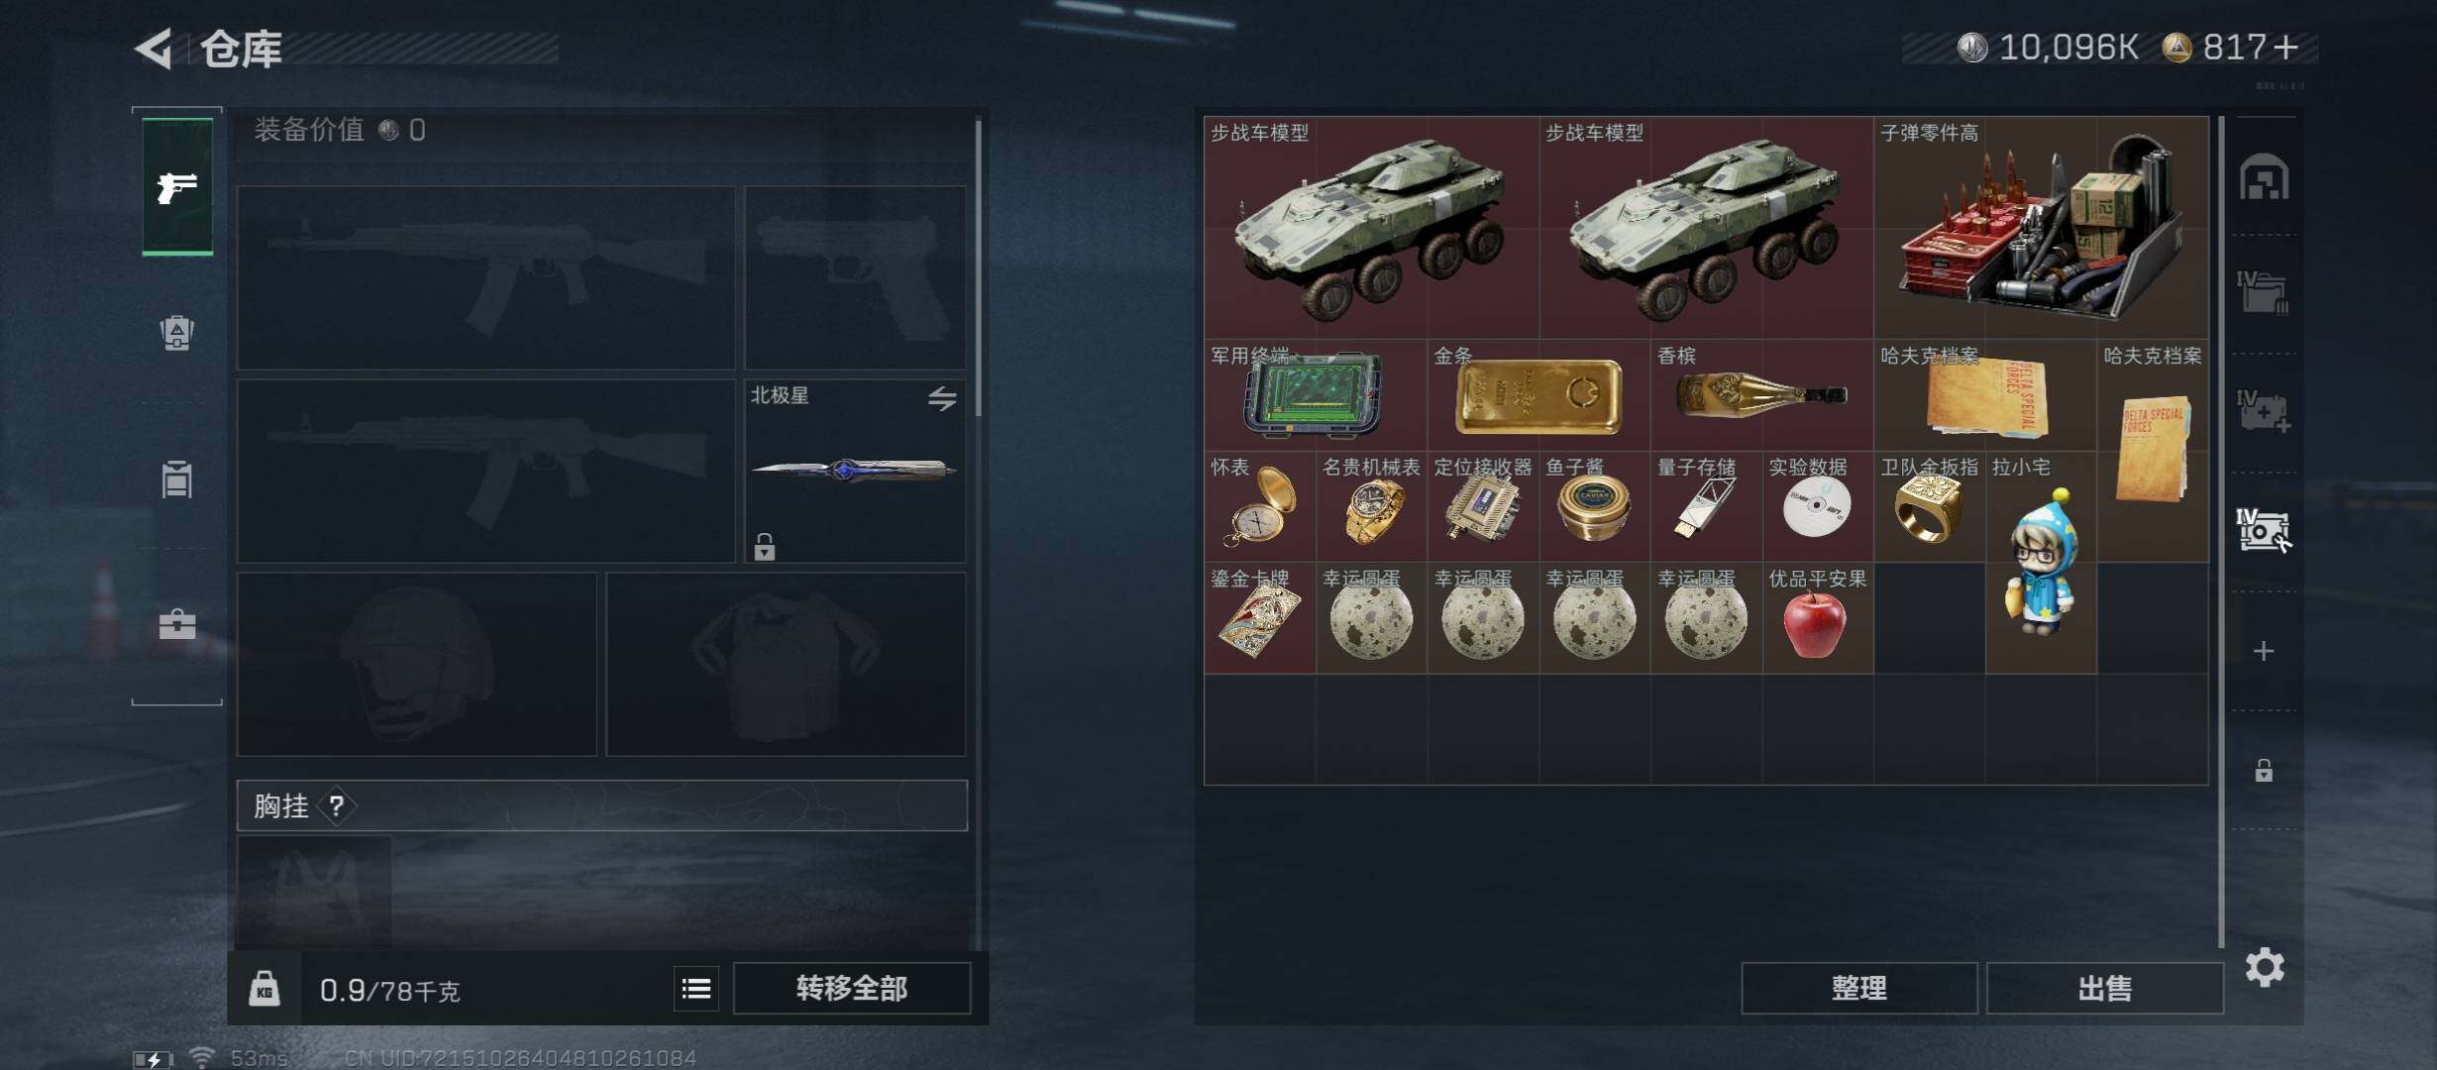Select the 子弹零件高 ammo parts crate

pos(2041,228)
